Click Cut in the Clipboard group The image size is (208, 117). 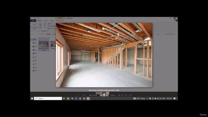point(50,24)
